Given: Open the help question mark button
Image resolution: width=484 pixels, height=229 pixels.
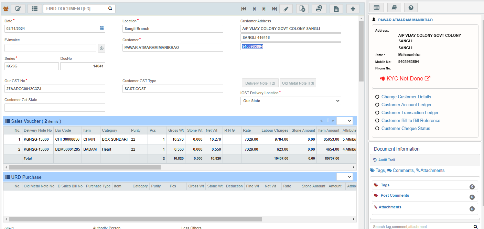Looking at the screenshot, I should point(411,7).
